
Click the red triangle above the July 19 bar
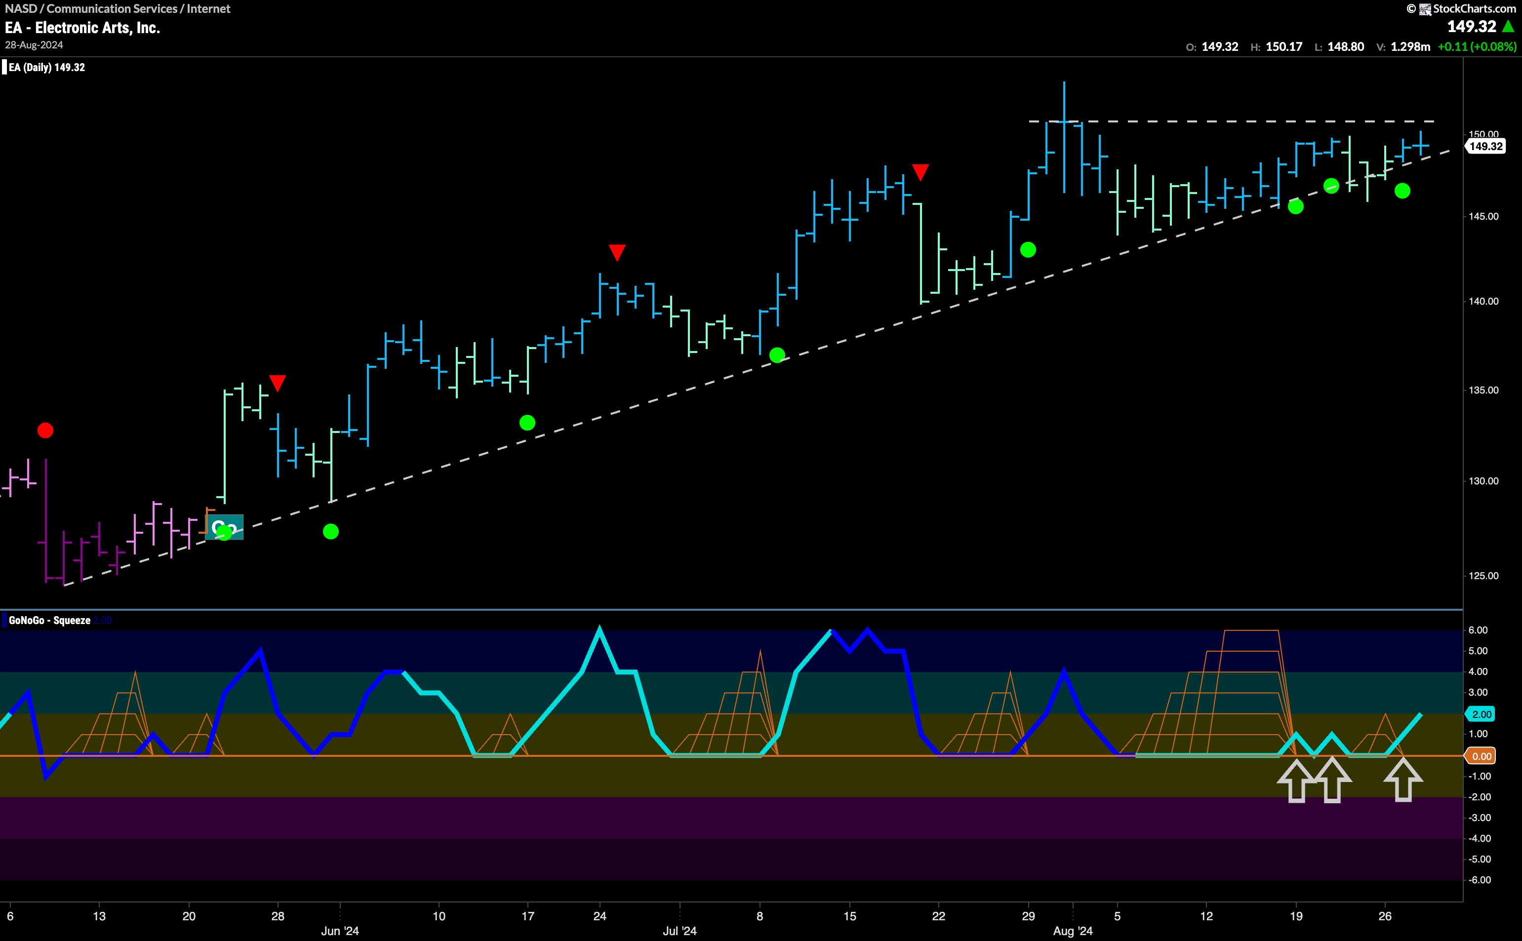tap(920, 172)
